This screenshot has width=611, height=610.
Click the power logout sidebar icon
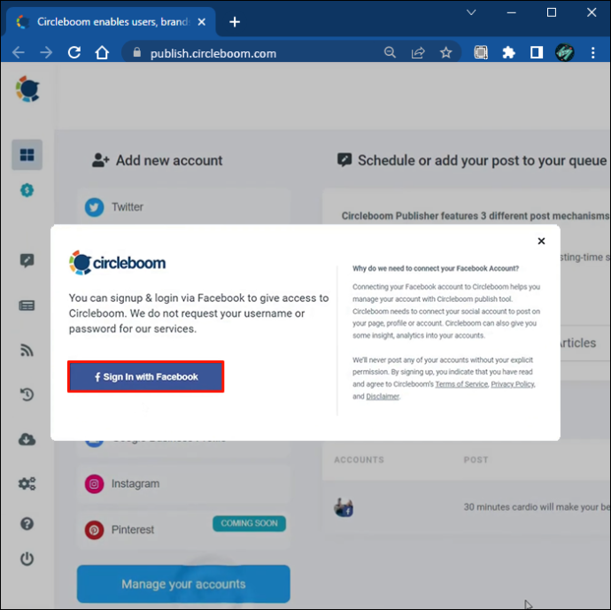(x=27, y=559)
